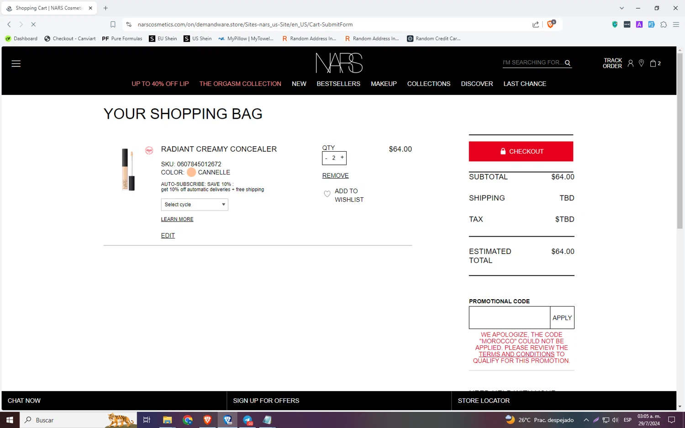Open the browser extensions puzzle icon
The width and height of the screenshot is (685, 428).
664,24
